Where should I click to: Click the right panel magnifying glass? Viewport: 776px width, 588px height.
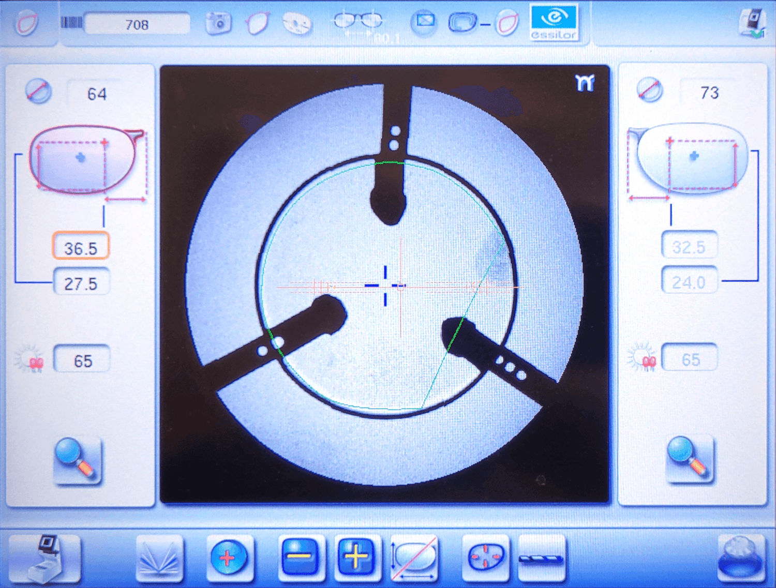(690, 459)
